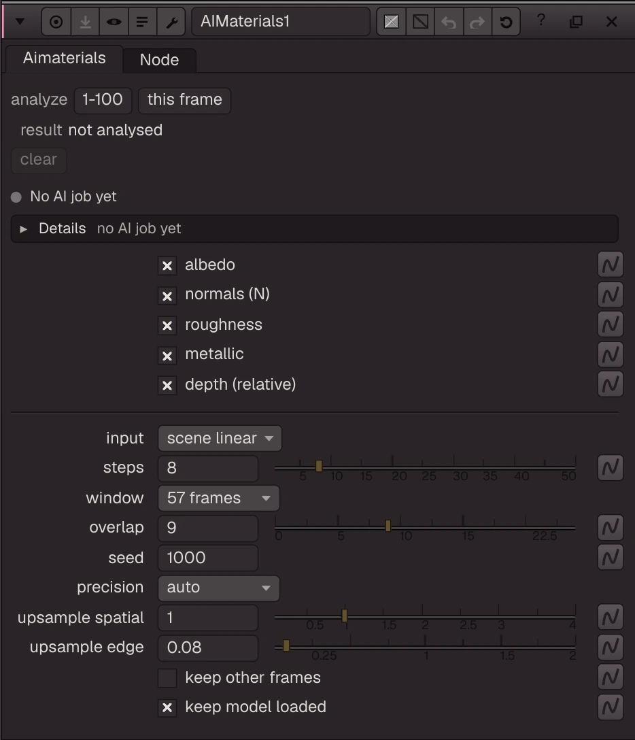Screen dimensions: 635x740
Task: Click the overlap slider track
Action: point(425,526)
